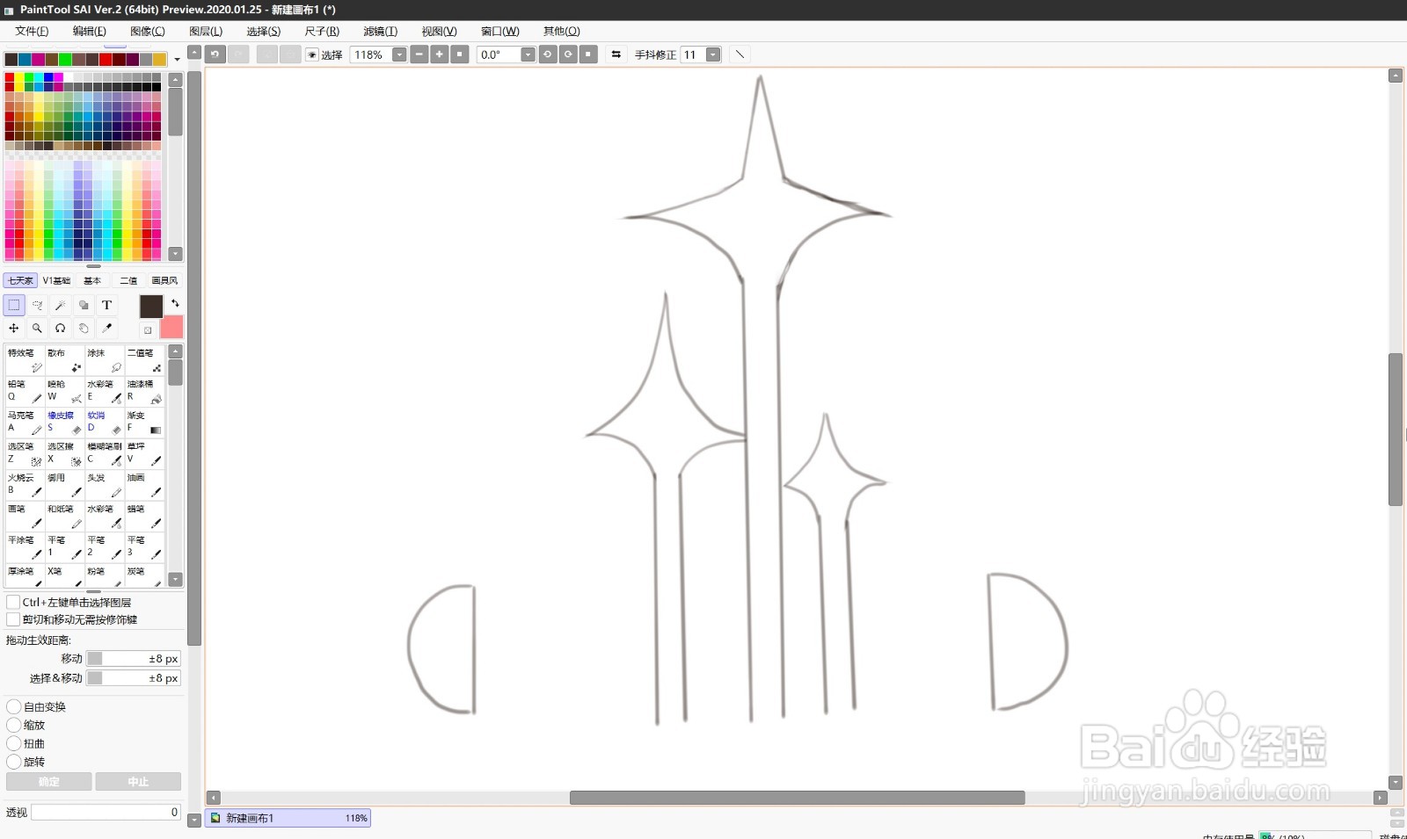Open the 手抖修正 value dropdown
1407x839 pixels.
(713, 54)
